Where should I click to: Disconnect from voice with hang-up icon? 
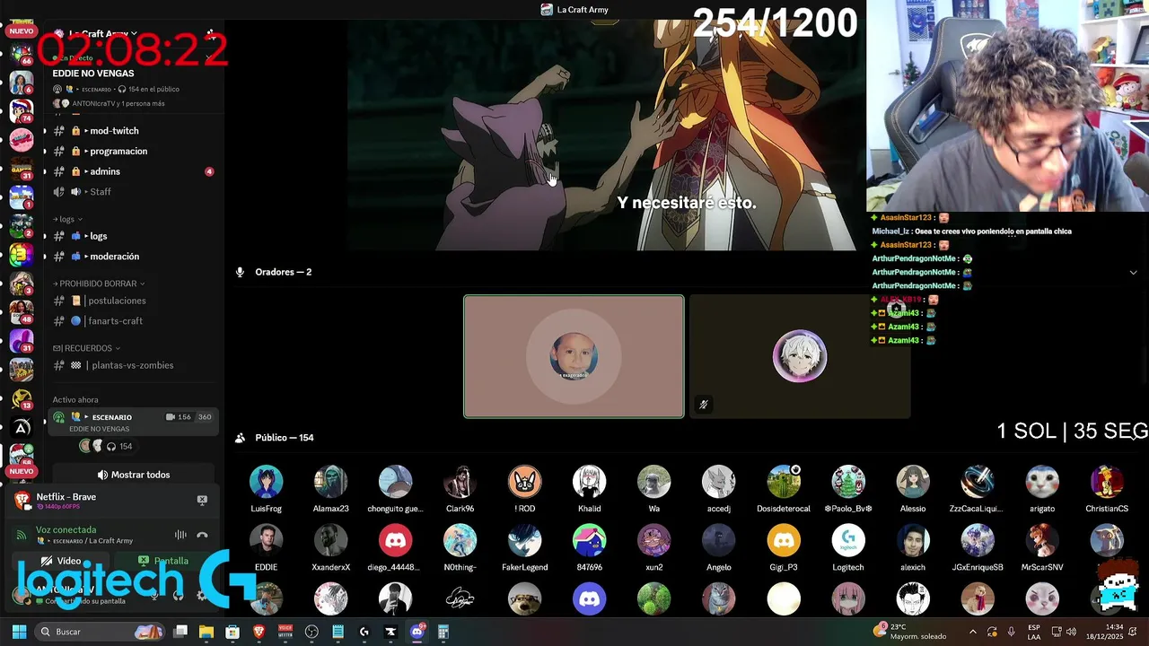(x=203, y=535)
